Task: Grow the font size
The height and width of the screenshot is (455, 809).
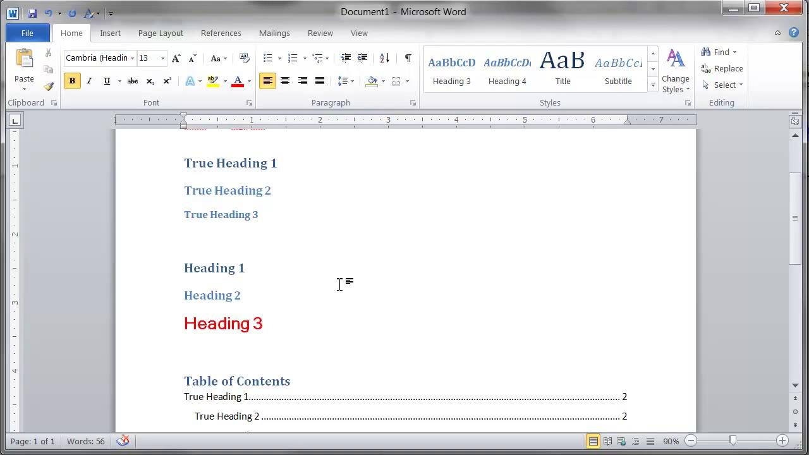Action: 176,58
